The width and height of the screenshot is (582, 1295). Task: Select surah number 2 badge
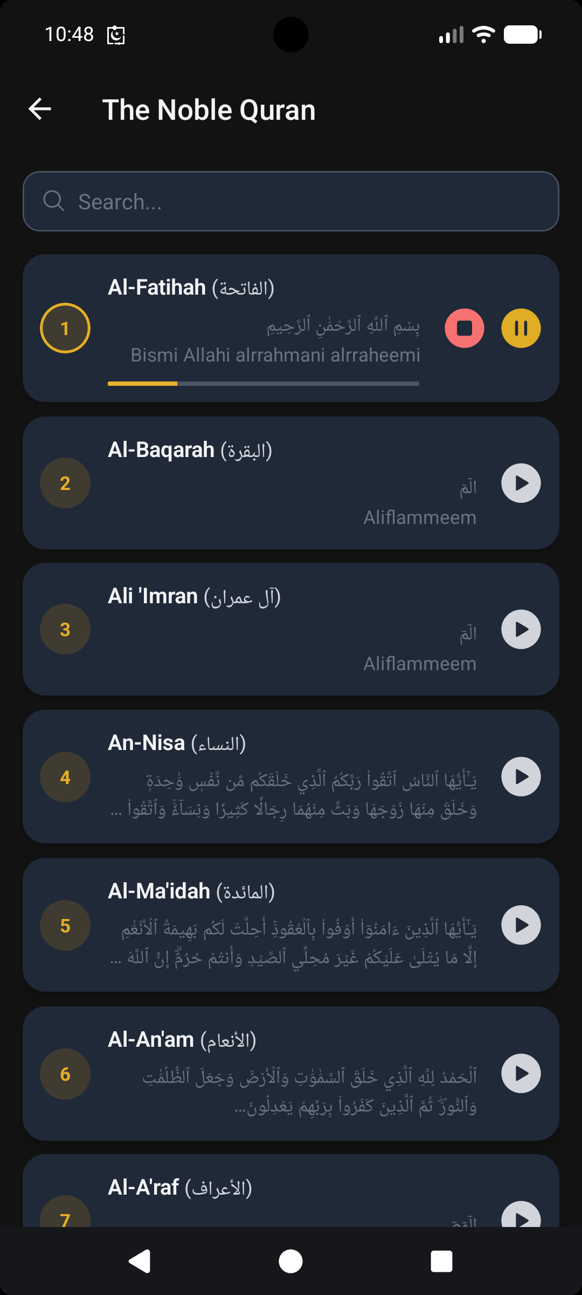tap(65, 483)
